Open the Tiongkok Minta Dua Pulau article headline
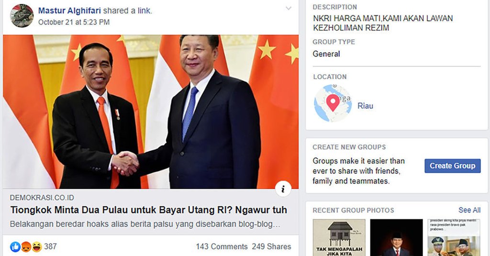 pos(148,210)
